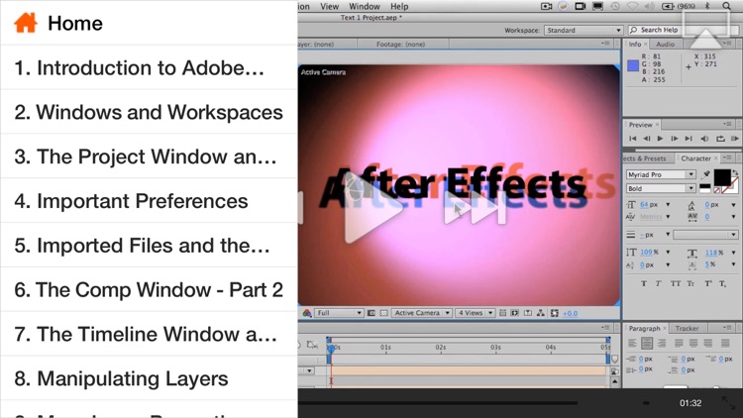Screen dimensions: 743x418
Task: Toggle Faux Bold text style
Action: (x=644, y=284)
